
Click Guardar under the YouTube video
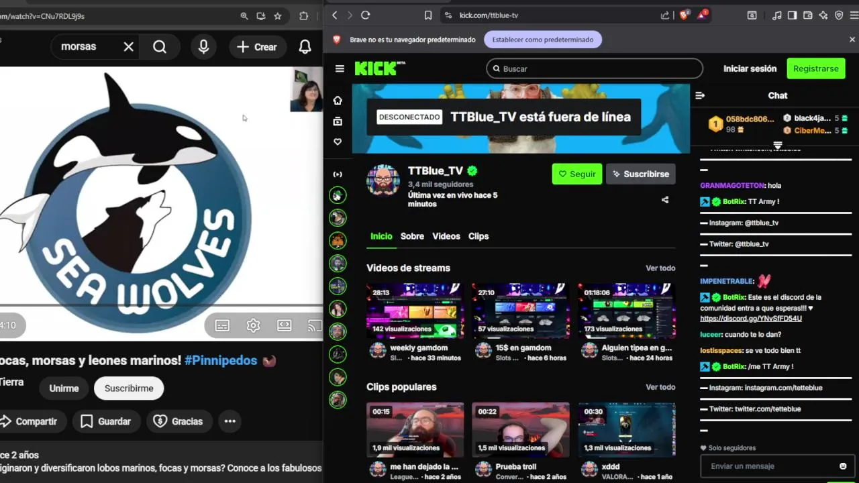[106, 421]
